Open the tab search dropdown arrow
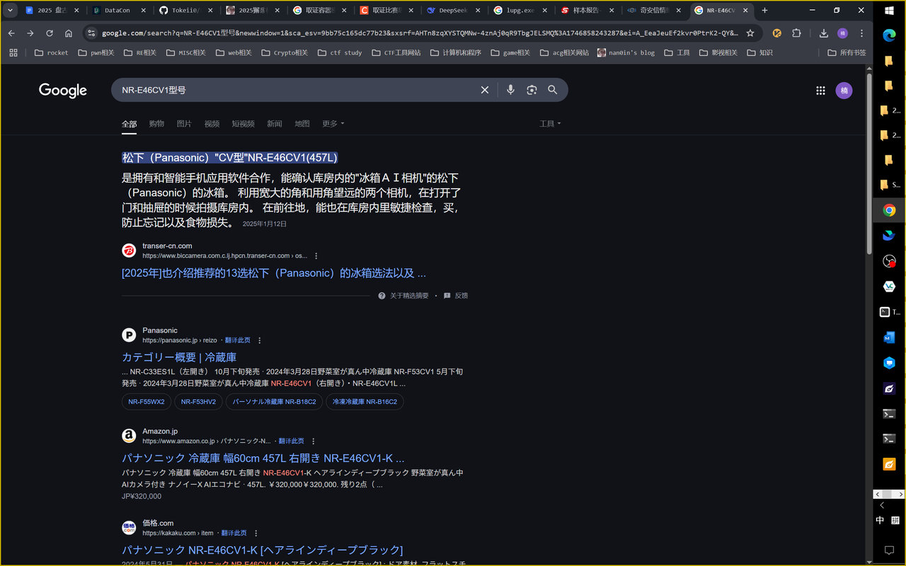Screen dimensions: 906x566 pyautogui.click(x=11, y=11)
